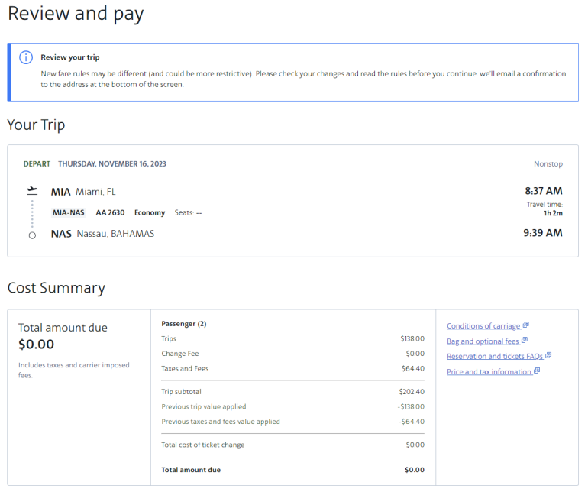Viewport: 588px width, 492px height.
Task: Click the Nonstop label in the trip card
Action: 548,164
